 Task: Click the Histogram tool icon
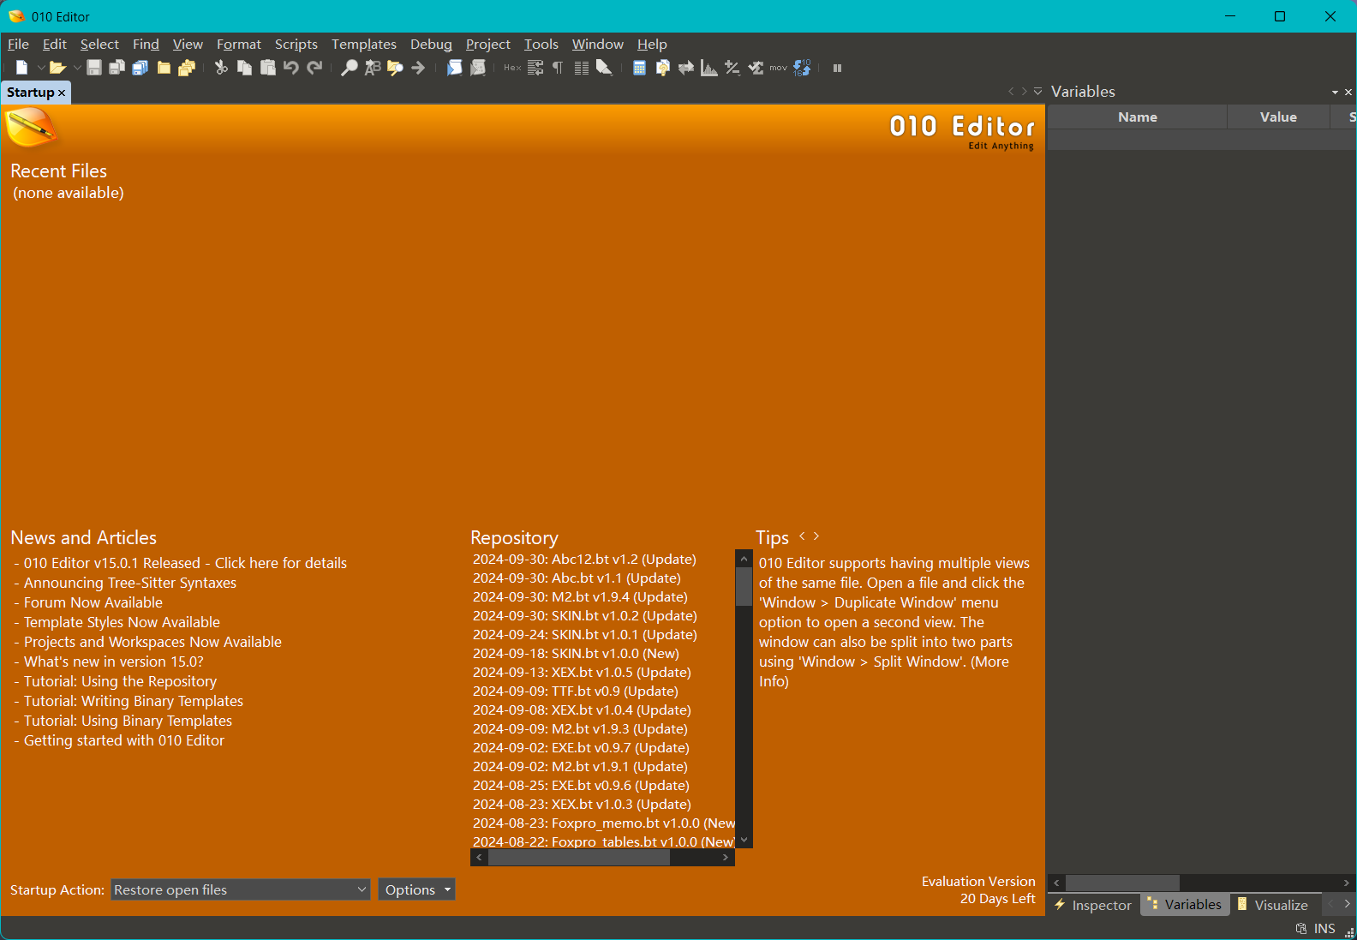click(x=708, y=68)
